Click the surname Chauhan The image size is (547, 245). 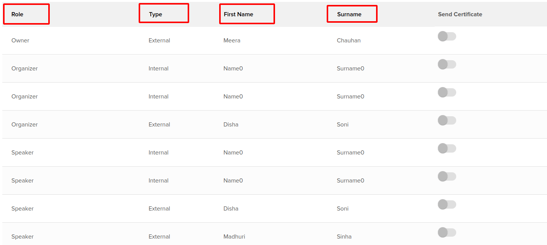click(349, 40)
